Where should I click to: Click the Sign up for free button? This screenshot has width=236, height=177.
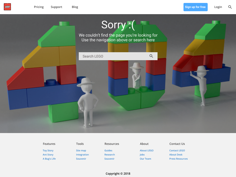point(195,7)
